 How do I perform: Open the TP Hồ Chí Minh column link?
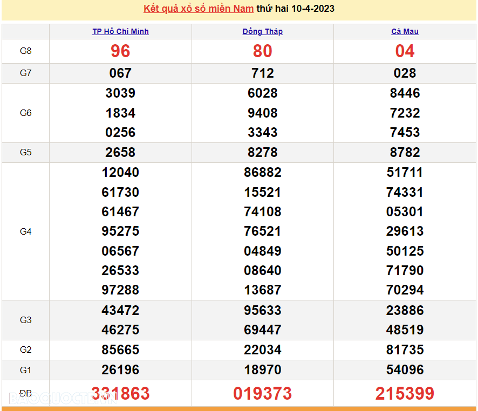[x=120, y=31]
